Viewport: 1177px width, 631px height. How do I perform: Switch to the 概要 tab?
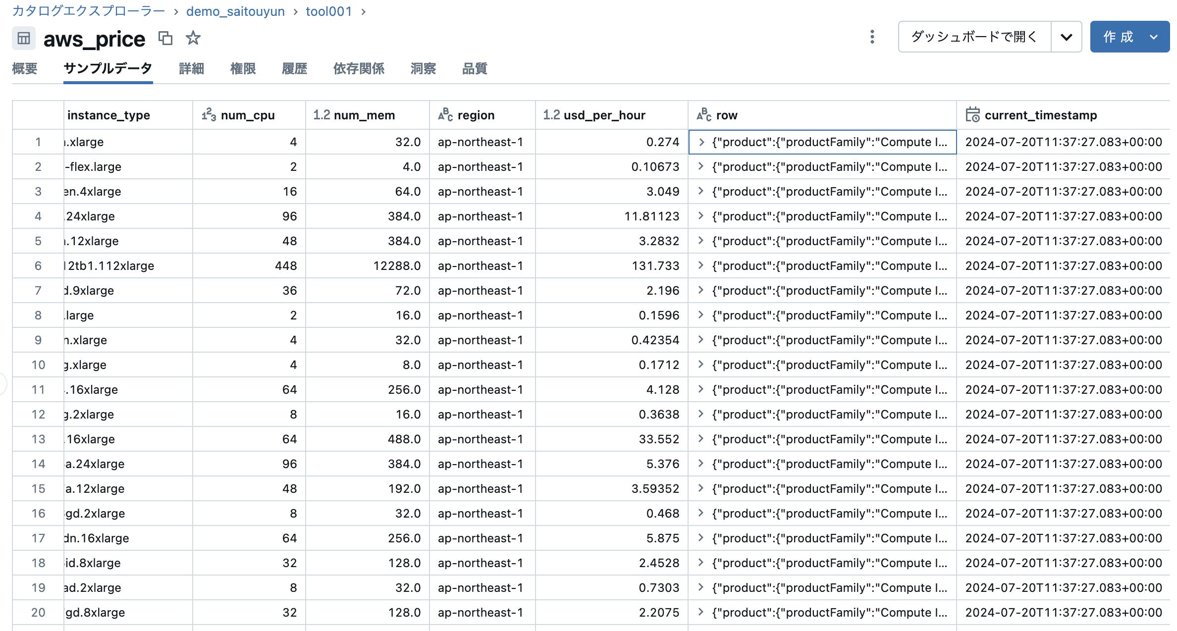(x=25, y=69)
